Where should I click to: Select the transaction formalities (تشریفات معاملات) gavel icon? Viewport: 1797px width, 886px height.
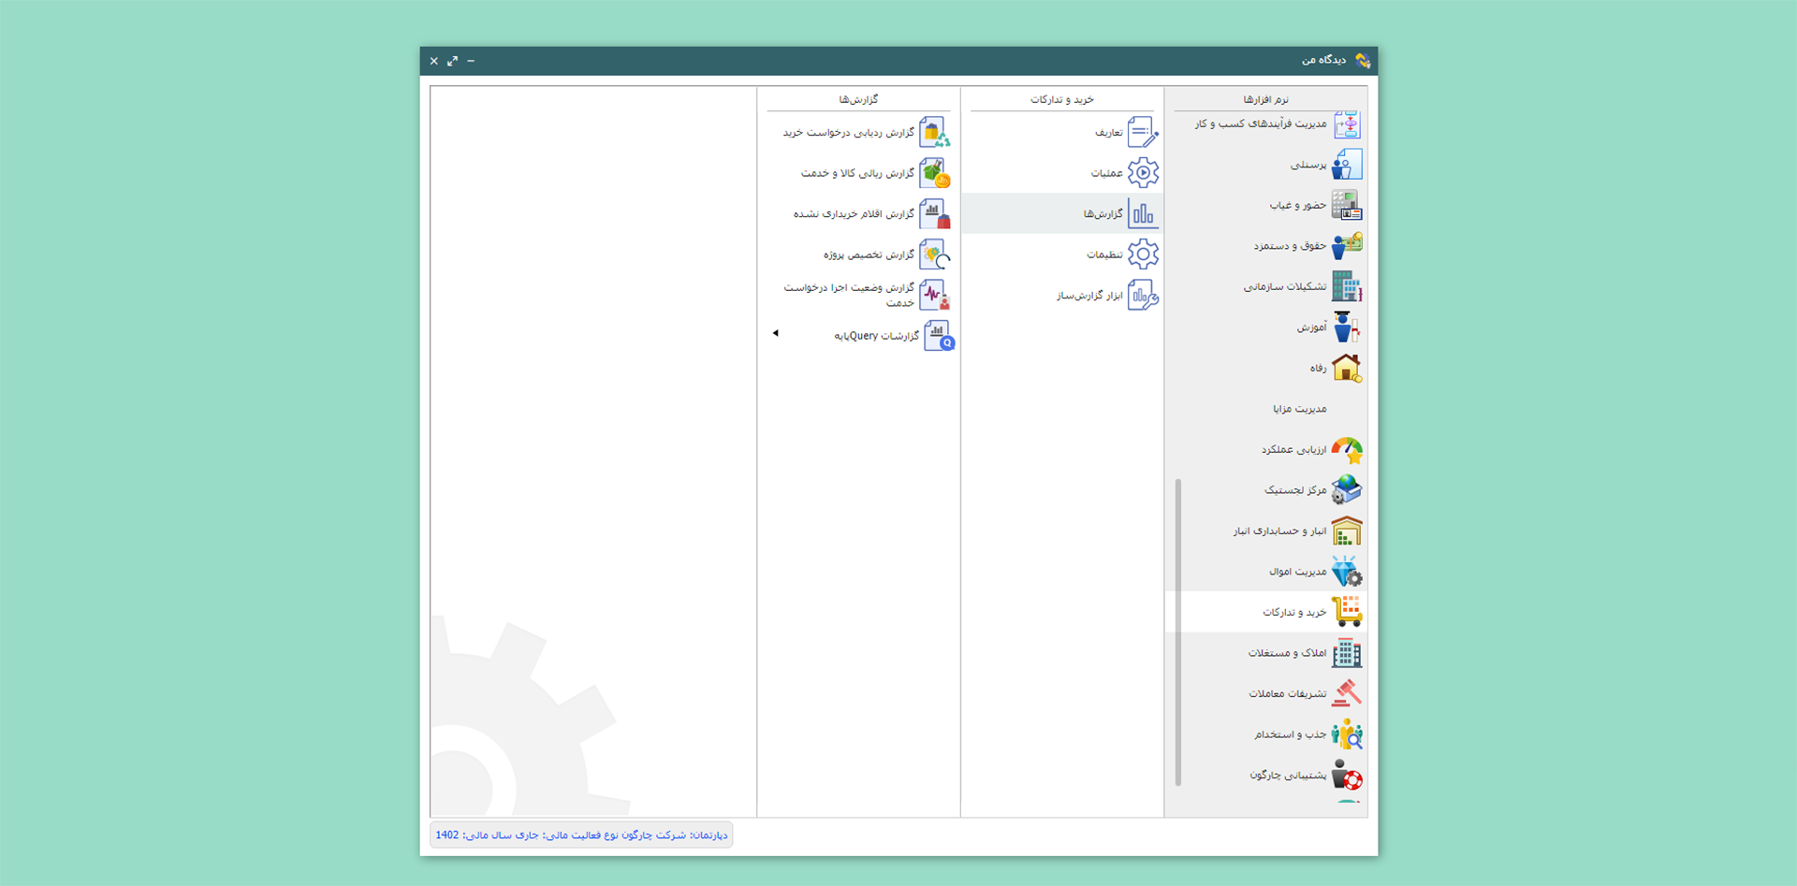(1346, 693)
